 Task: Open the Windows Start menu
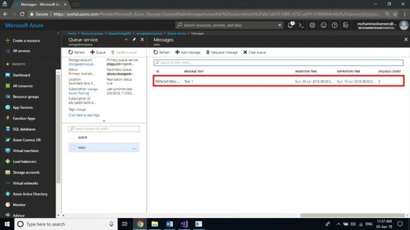pos(7,224)
